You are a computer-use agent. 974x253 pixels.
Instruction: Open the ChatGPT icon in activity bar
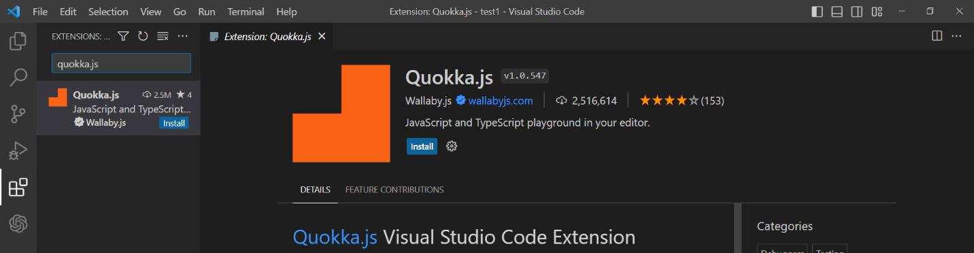click(18, 223)
